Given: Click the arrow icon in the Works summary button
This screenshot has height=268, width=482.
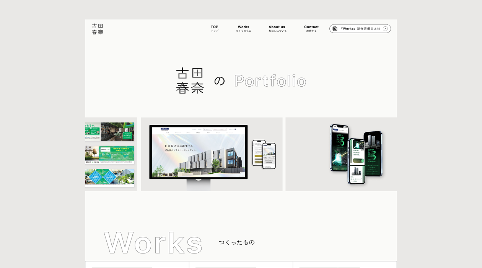Looking at the screenshot, I should [385, 29].
